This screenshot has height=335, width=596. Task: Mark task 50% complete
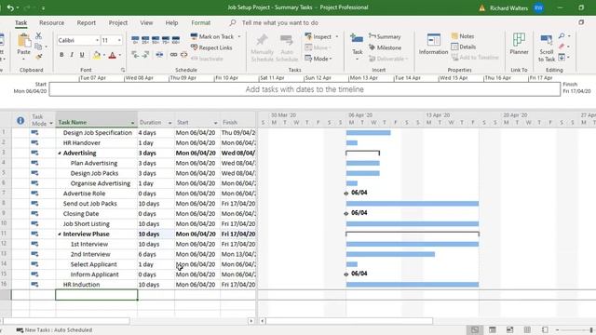point(156,39)
